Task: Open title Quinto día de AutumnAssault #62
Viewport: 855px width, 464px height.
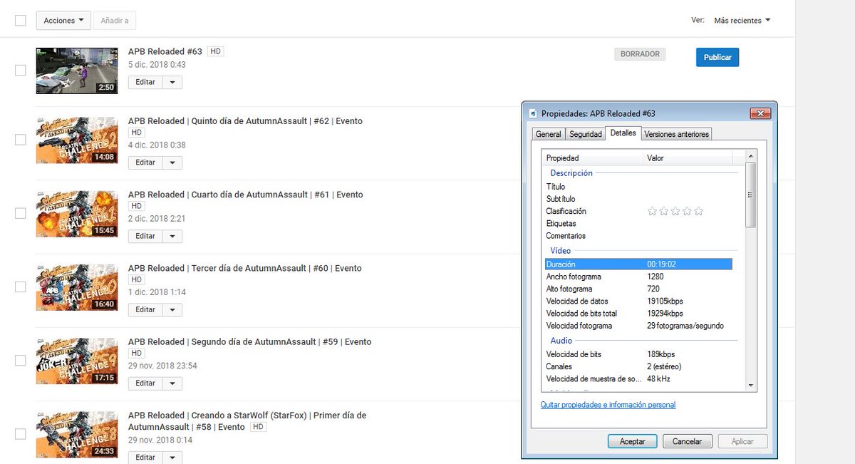Action: [x=245, y=121]
